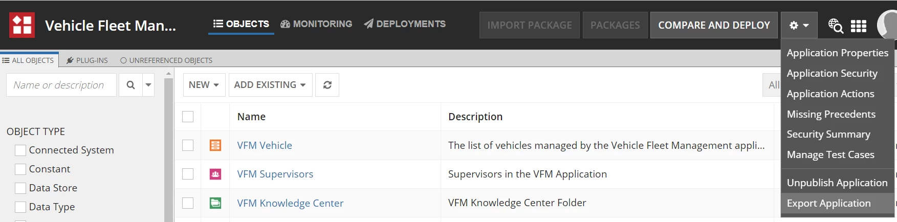Select the VFM Vehicle row checkbox
897x222 pixels.
tap(188, 145)
